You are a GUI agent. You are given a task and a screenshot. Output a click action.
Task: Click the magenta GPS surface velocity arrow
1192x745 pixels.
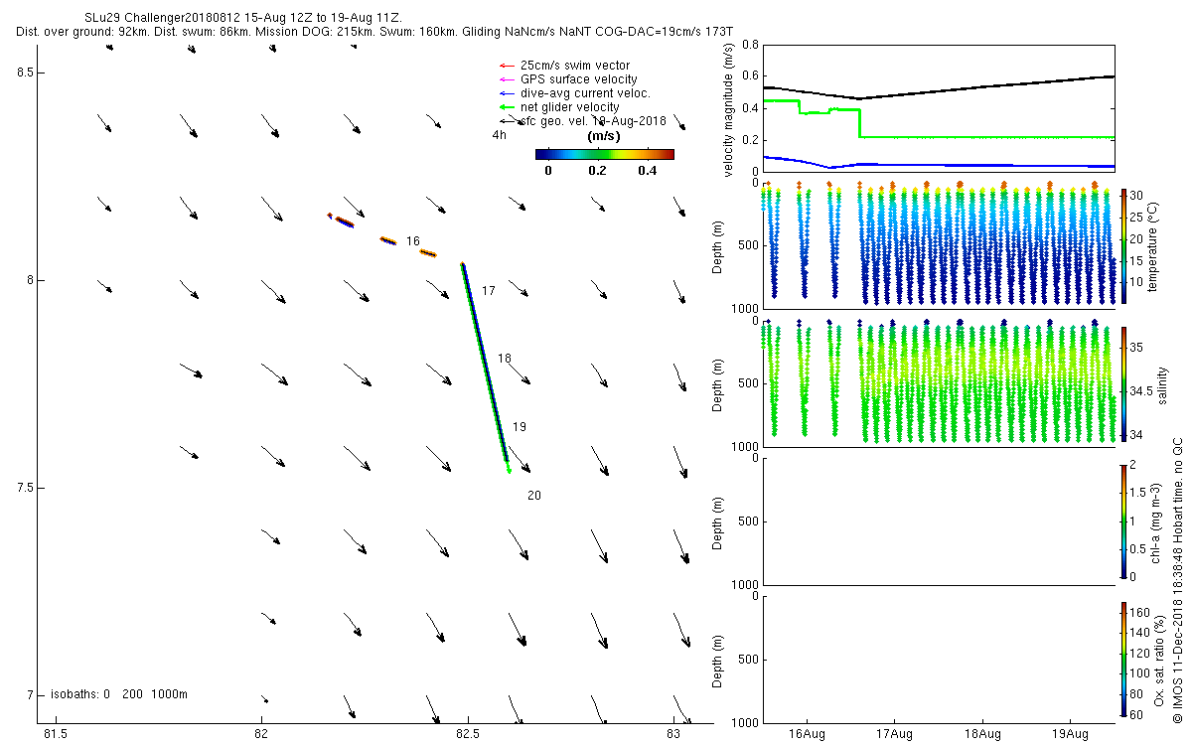[505, 79]
